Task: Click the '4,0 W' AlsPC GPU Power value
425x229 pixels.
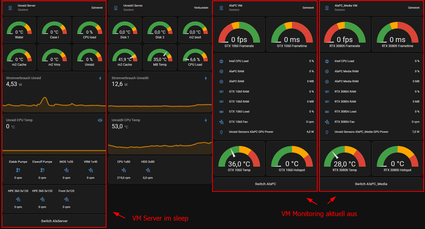Action: 310,132
